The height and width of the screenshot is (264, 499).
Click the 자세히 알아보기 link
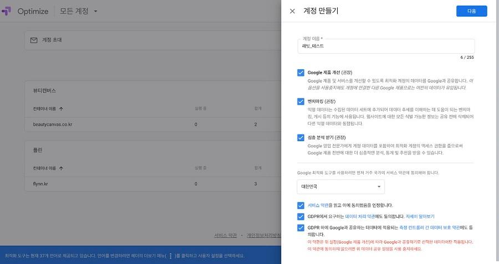pyautogui.click(x=420, y=216)
